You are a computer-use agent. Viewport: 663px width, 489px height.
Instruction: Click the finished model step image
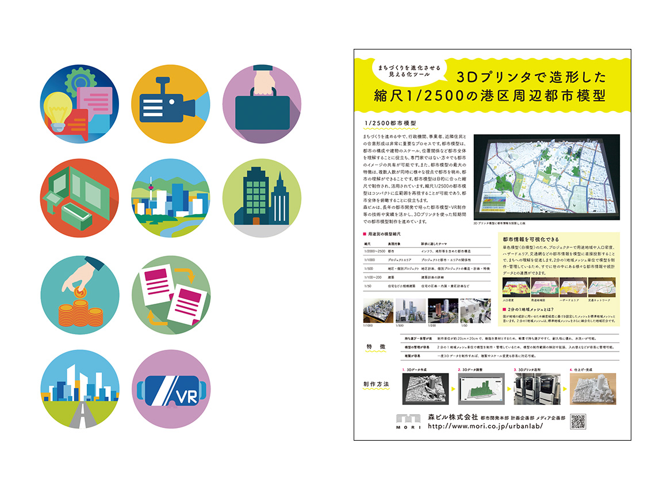coord(592,389)
